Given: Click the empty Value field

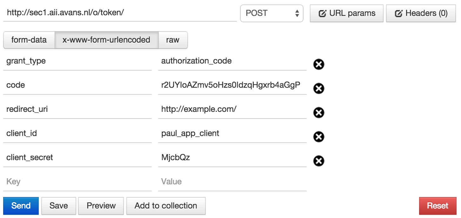Looking at the screenshot, I should click(x=232, y=182).
